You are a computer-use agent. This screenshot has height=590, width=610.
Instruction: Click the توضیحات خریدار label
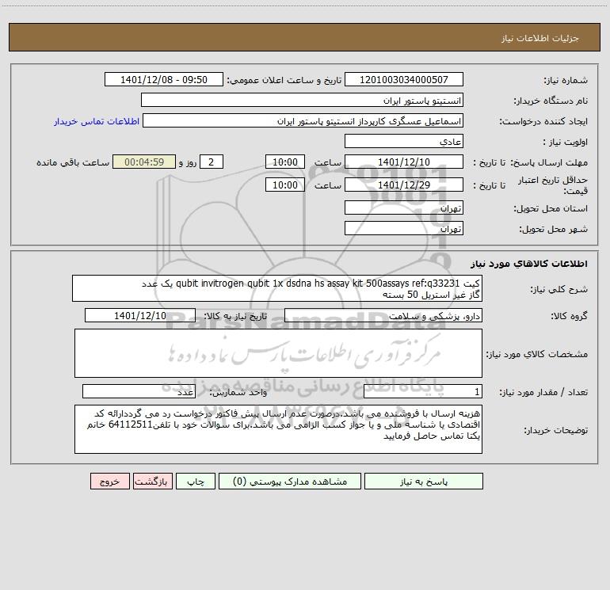pos(555,430)
